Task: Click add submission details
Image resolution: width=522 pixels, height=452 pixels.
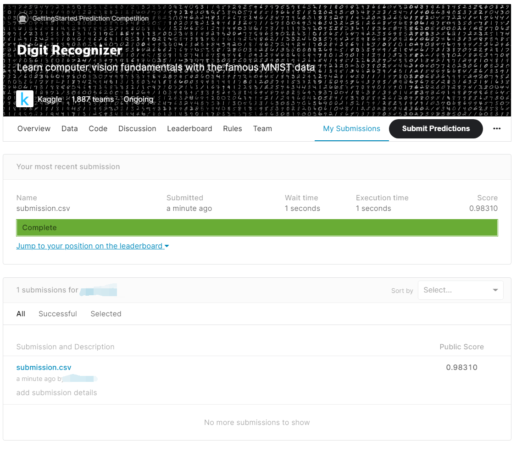Action: pos(56,392)
